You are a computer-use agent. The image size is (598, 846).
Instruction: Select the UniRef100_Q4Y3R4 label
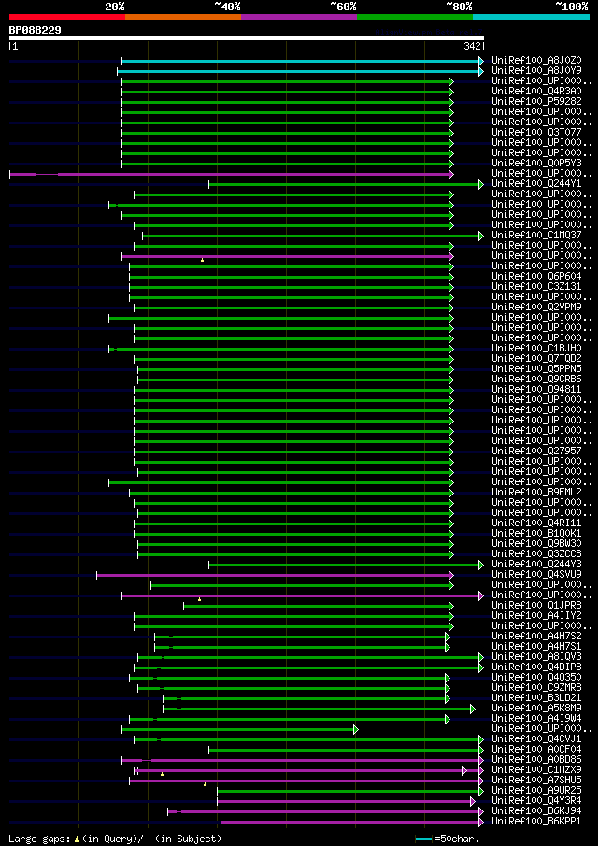pyautogui.click(x=536, y=801)
